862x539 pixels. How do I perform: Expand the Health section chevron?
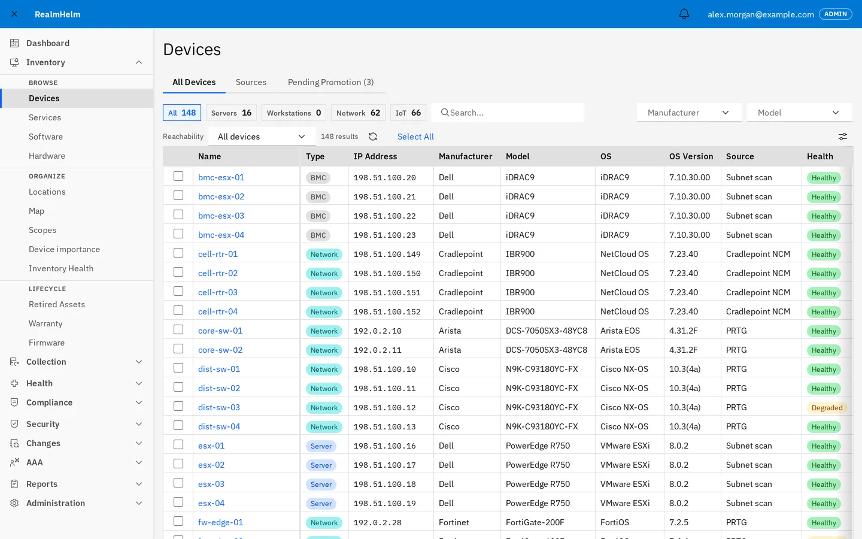click(139, 383)
